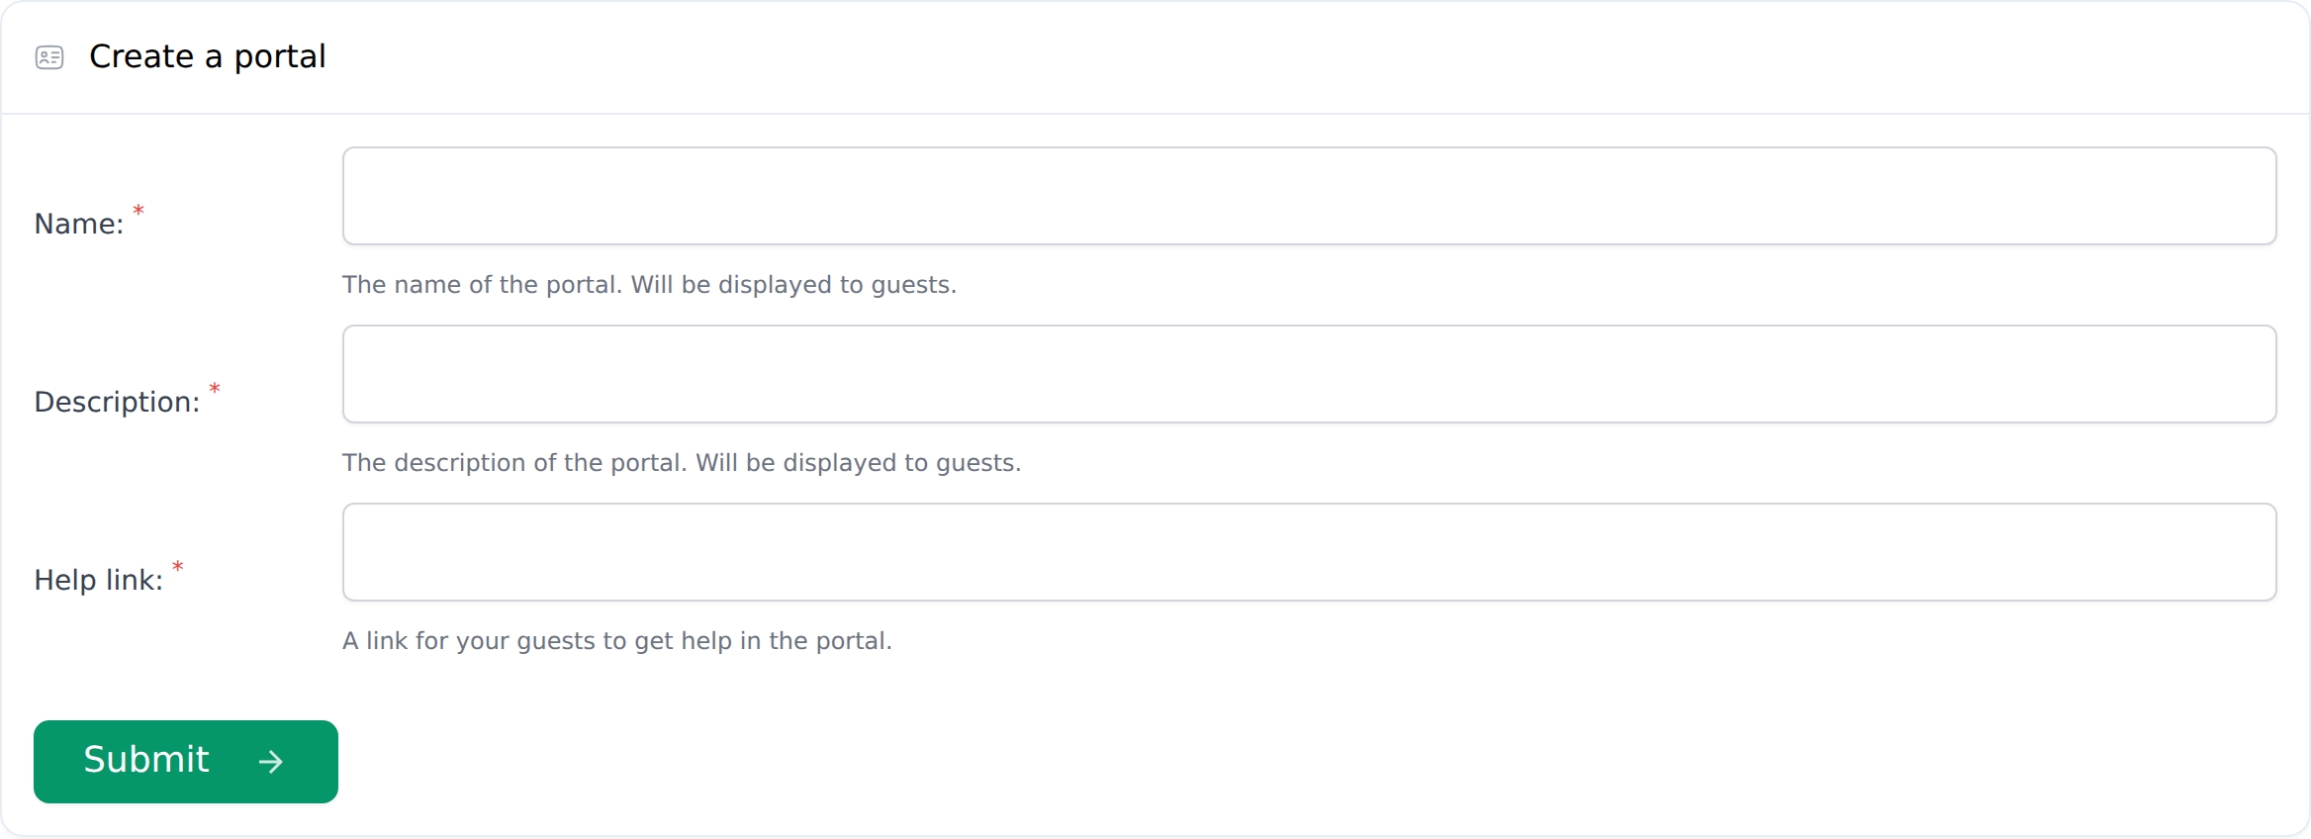Click the "Name:" field label
The height and width of the screenshot is (839, 2311).
[79, 224]
